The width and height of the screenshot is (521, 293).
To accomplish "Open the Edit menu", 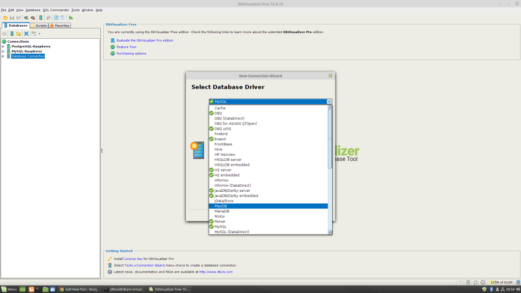I will click(11, 10).
